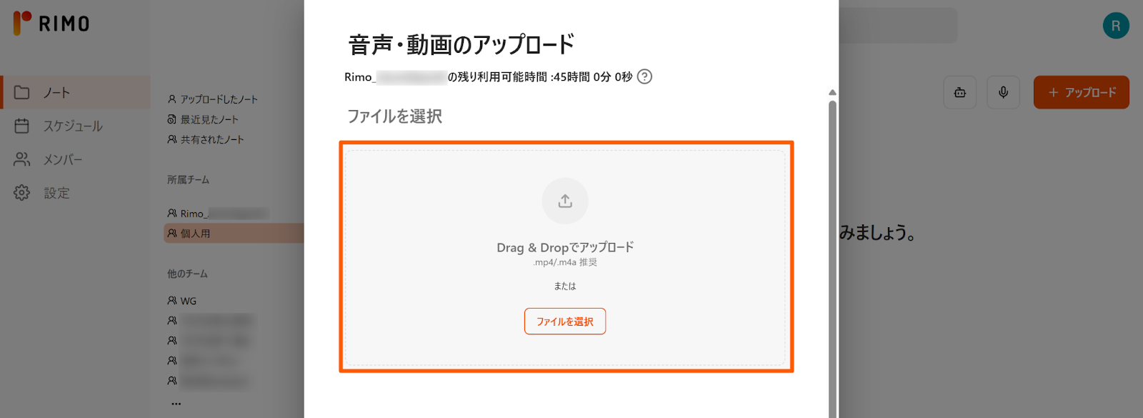Select the WG team entry
This screenshot has height=418, width=1143.
pyautogui.click(x=188, y=301)
